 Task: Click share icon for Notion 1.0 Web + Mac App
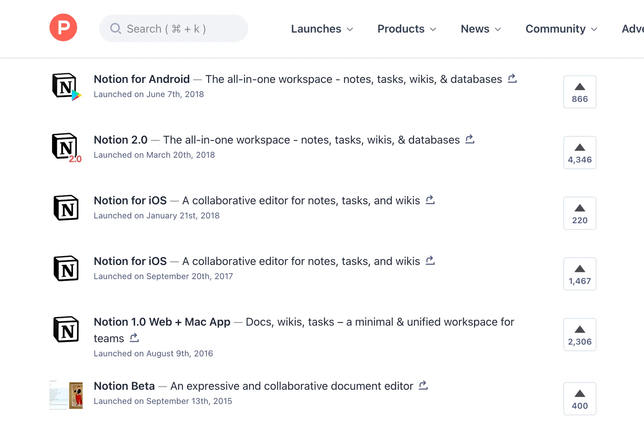134,338
